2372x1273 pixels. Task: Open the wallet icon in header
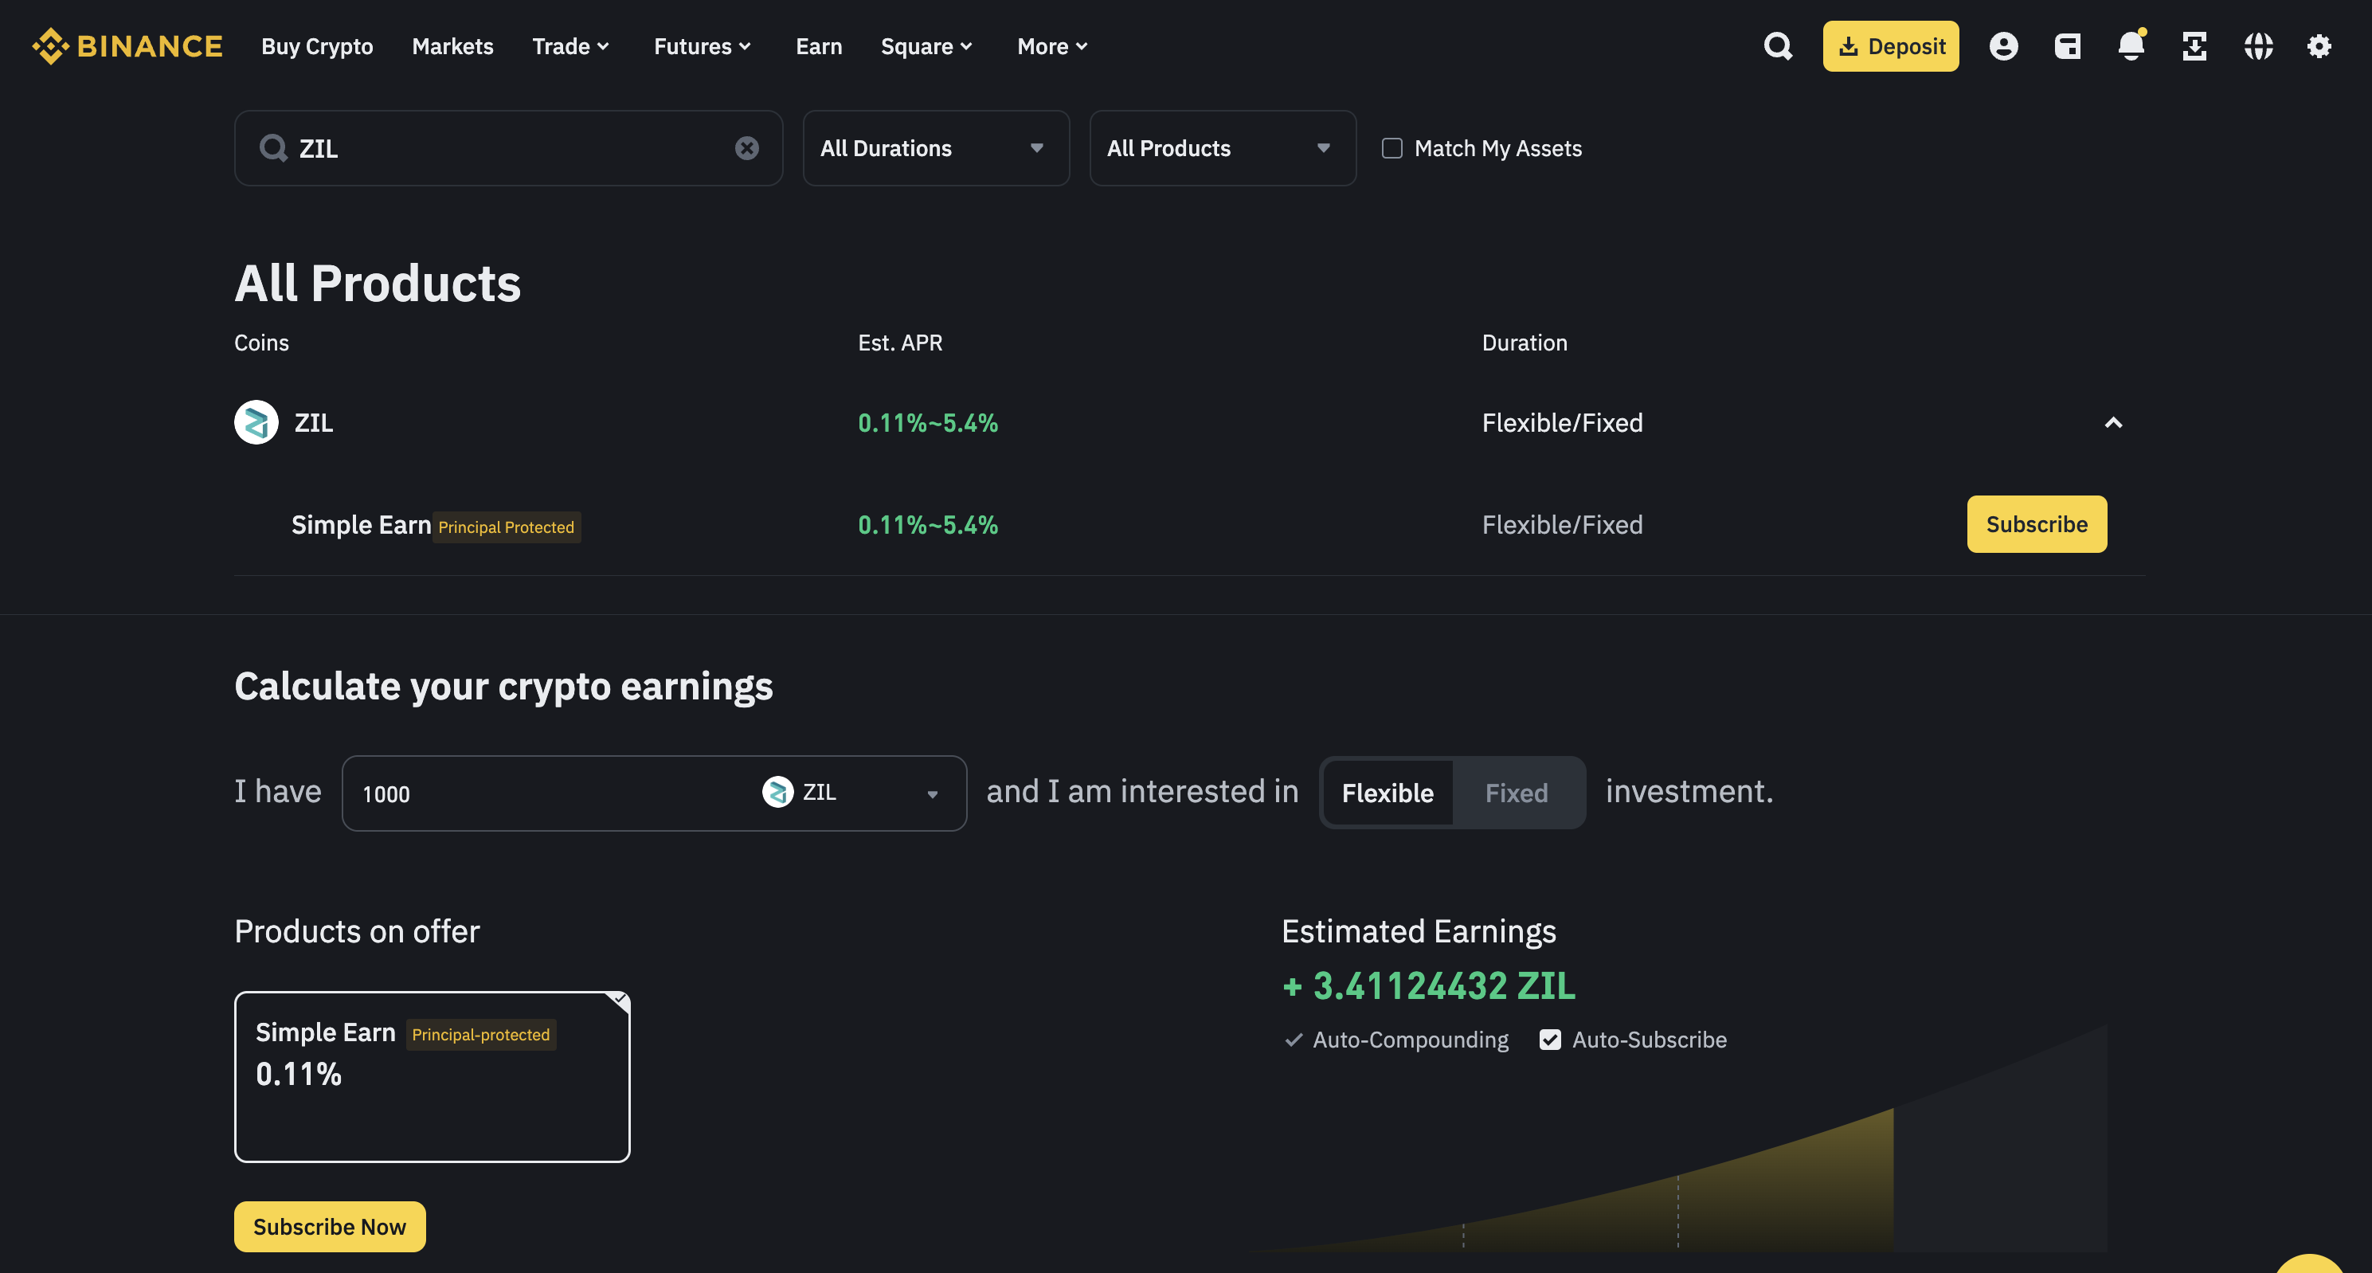click(x=2067, y=46)
